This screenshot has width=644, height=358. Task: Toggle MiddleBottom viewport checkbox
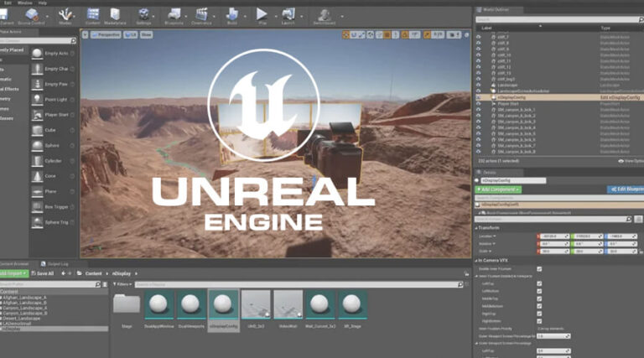pos(539,306)
